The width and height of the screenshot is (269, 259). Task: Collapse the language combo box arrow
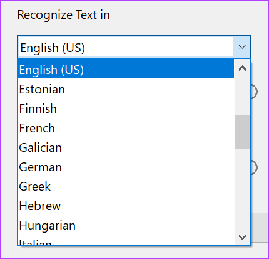point(241,47)
